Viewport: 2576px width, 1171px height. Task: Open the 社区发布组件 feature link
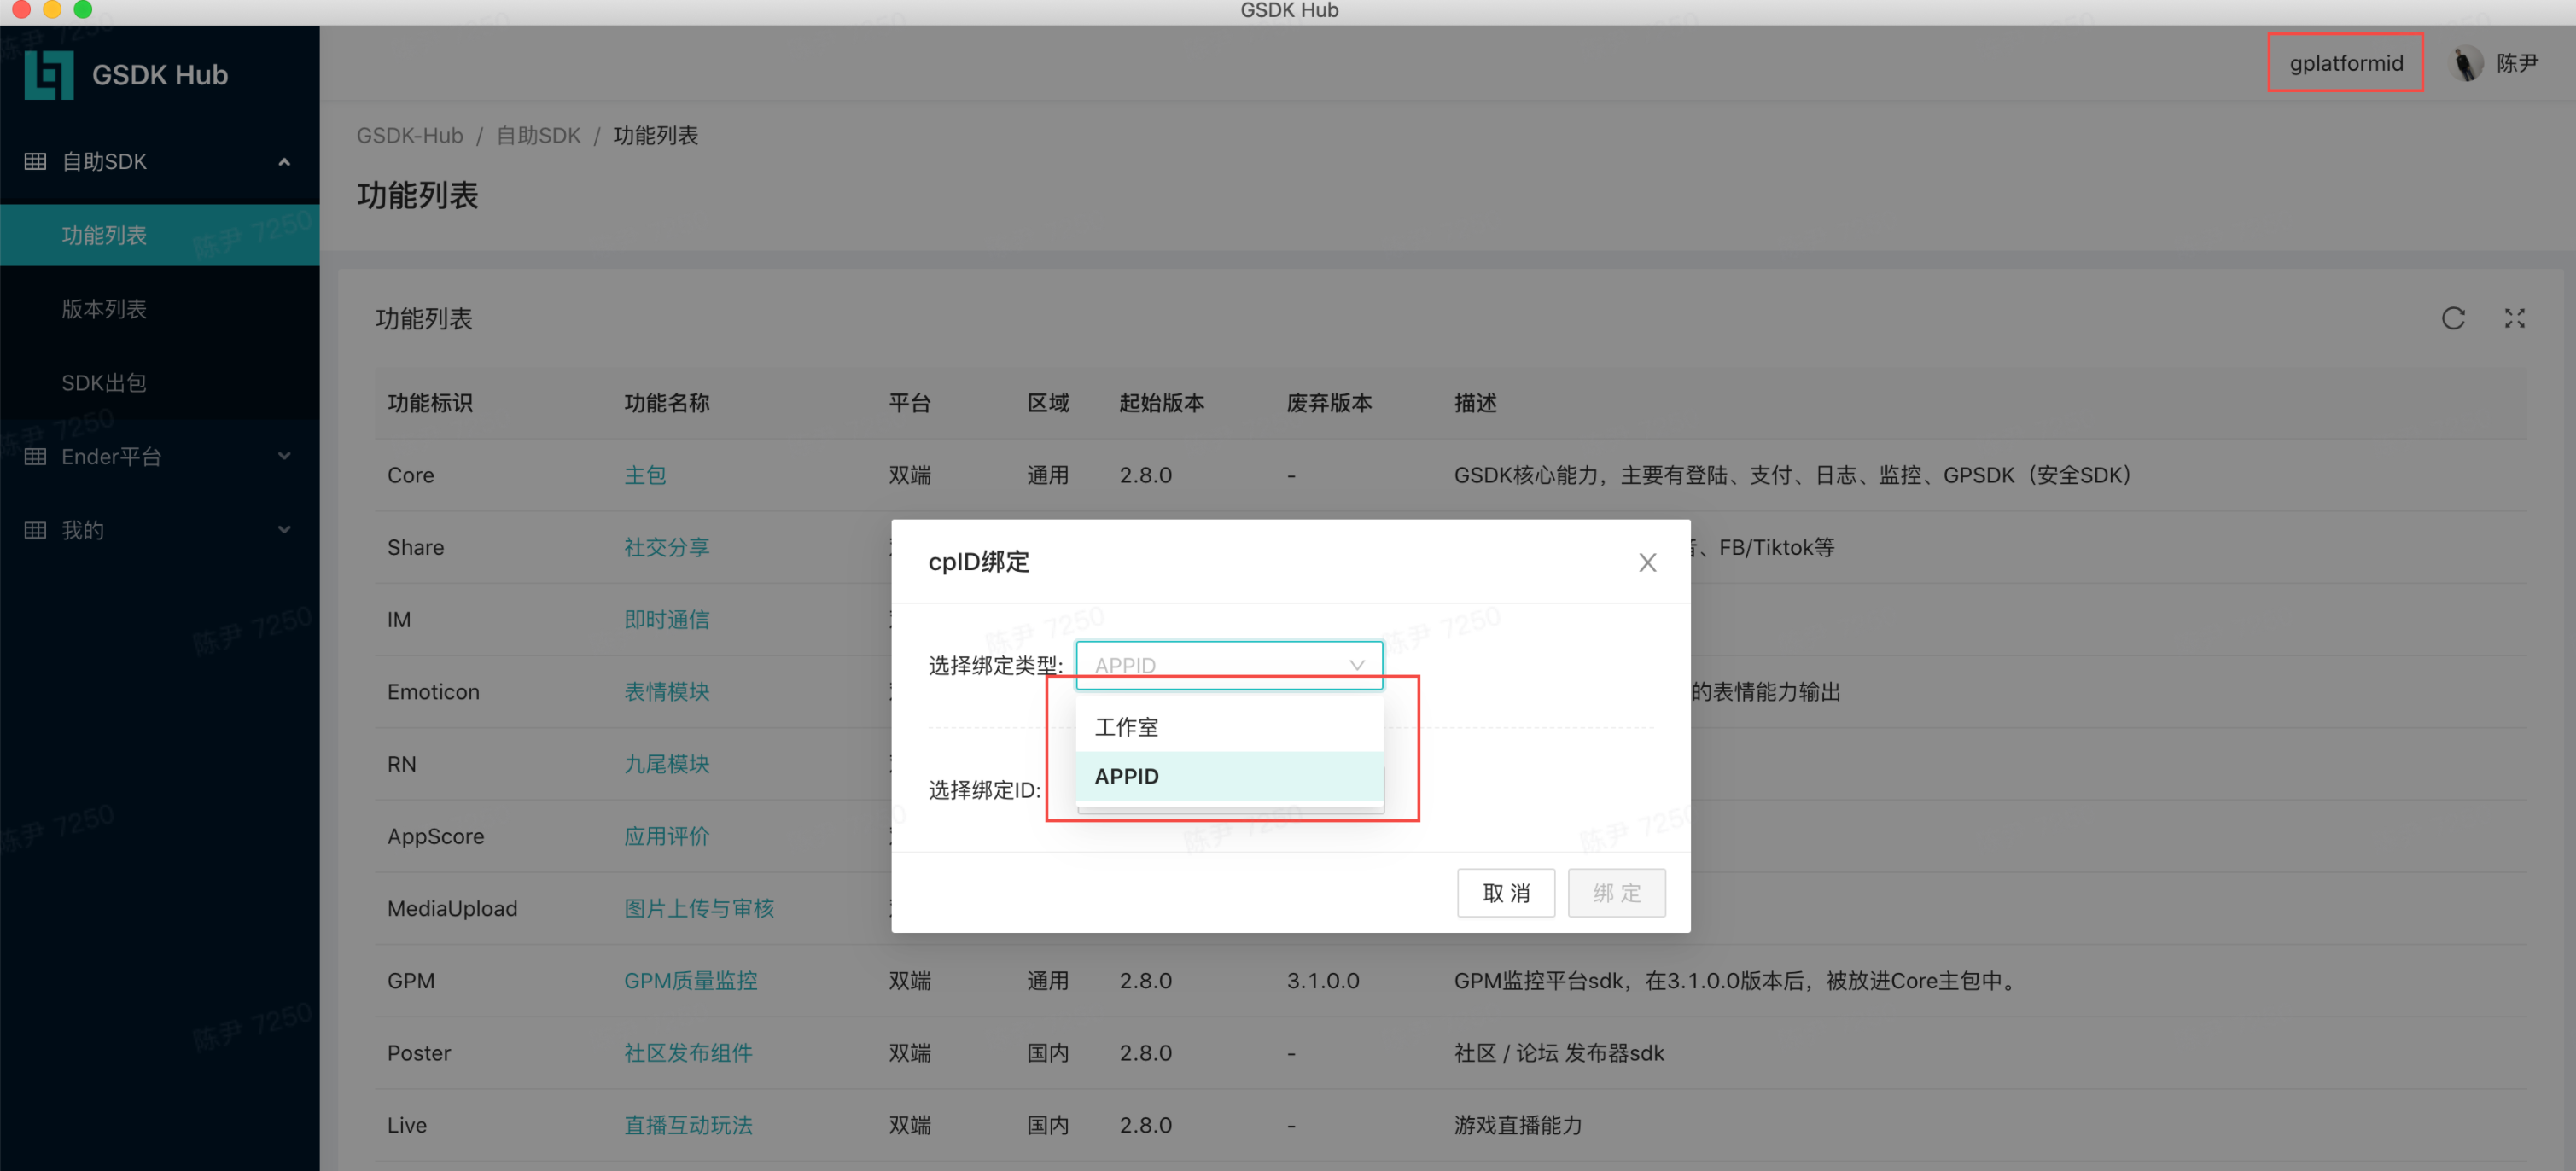pos(688,1053)
